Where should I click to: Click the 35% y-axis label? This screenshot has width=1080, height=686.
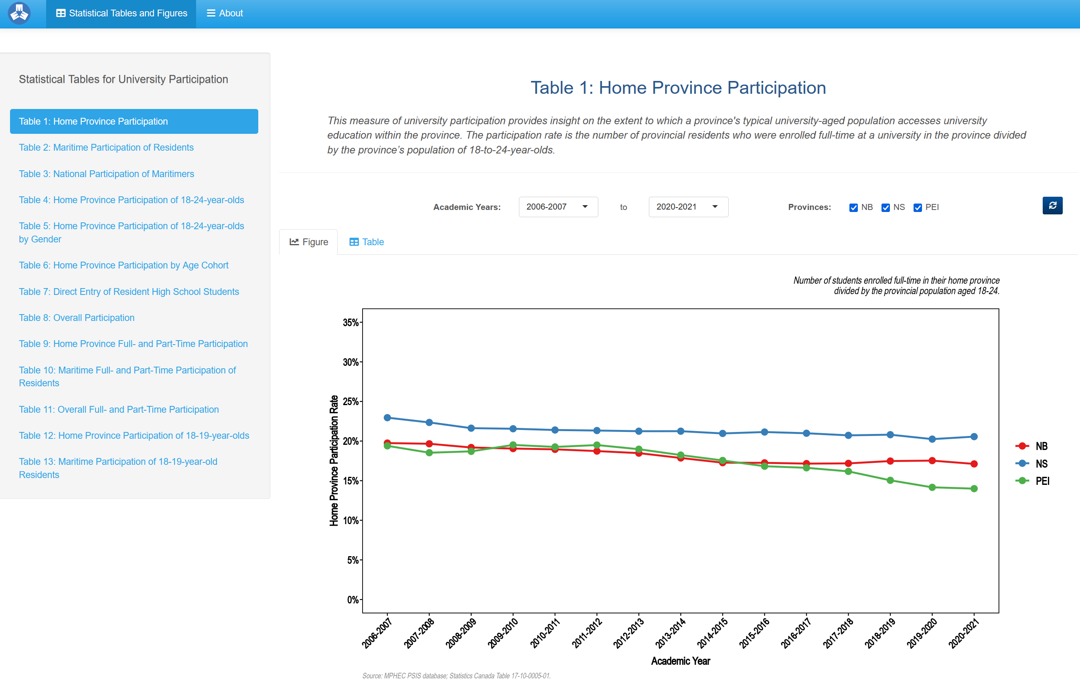(x=351, y=323)
